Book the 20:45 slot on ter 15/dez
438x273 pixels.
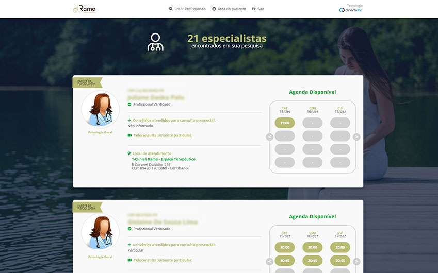pyautogui.click(x=285, y=261)
